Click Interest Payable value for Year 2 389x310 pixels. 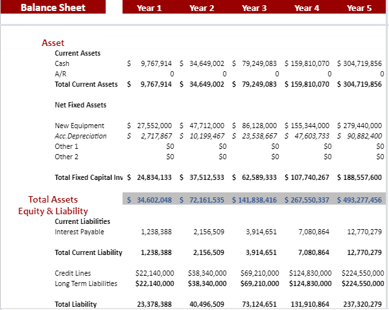pyautogui.click(x=209, y=232)
